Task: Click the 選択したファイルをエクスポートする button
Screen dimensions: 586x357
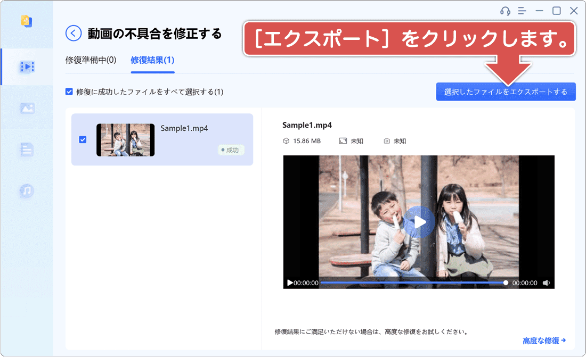Action: [506, 92]
